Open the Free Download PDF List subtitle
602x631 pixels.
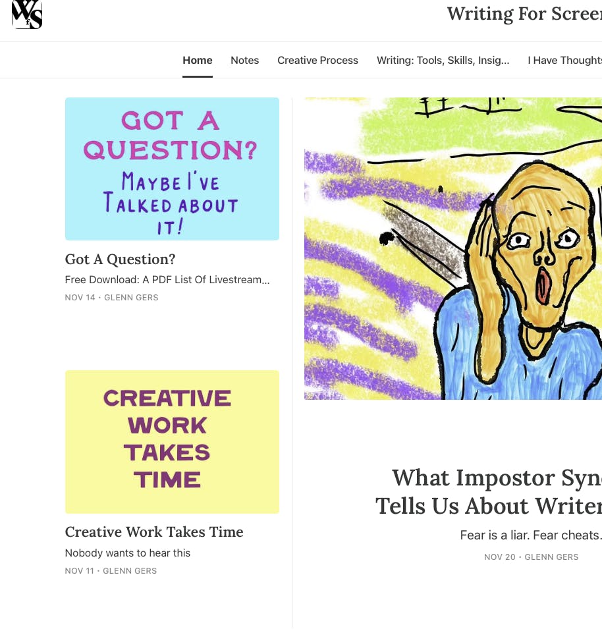[x=167, y=280]
